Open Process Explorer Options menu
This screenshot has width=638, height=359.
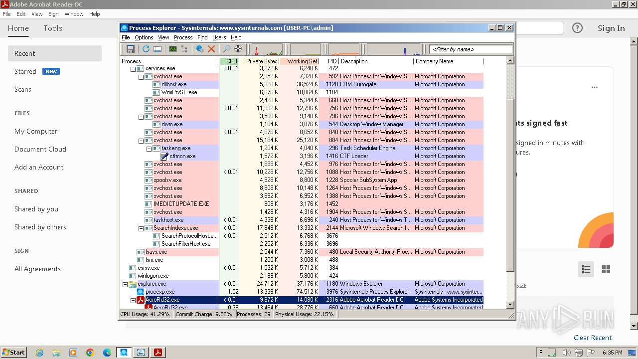144,37
